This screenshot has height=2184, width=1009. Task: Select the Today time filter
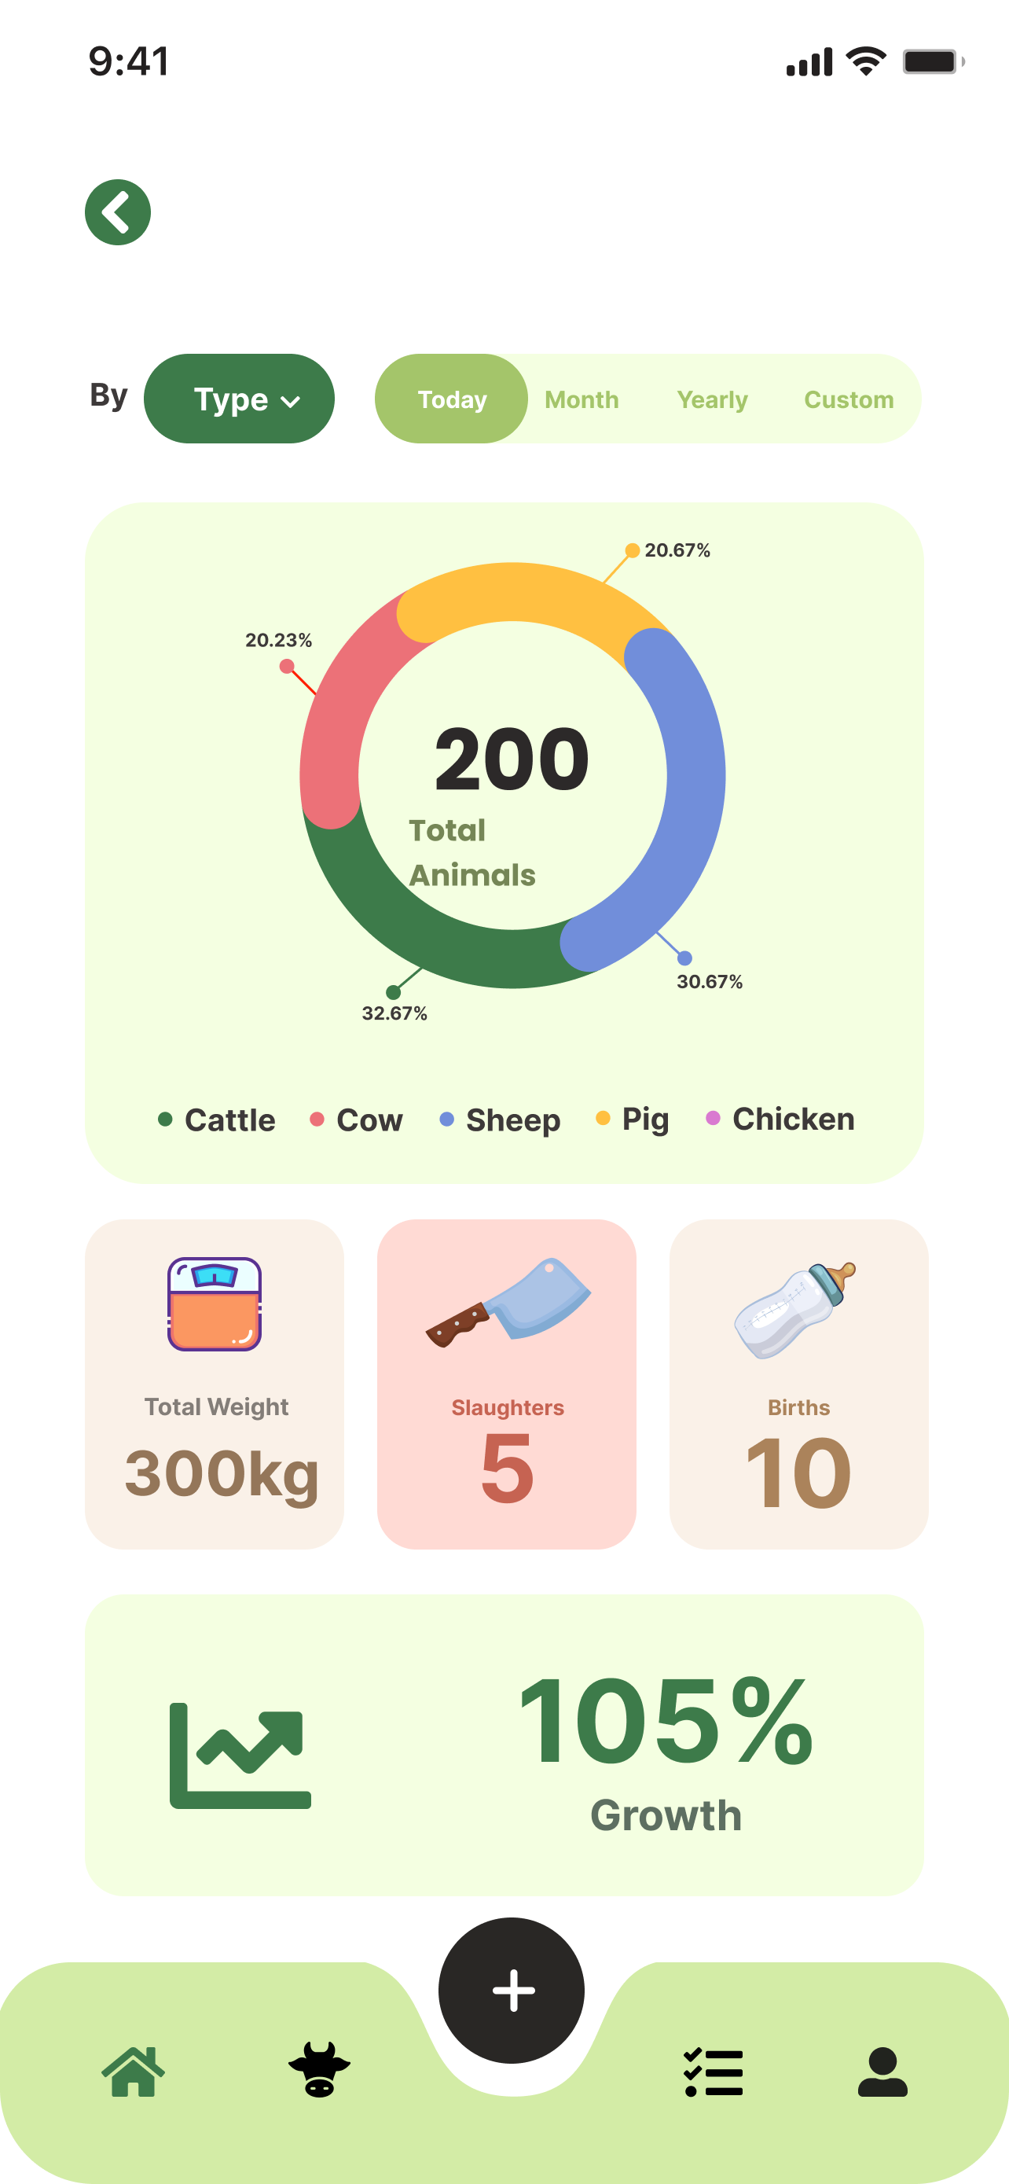pos(452,399)
